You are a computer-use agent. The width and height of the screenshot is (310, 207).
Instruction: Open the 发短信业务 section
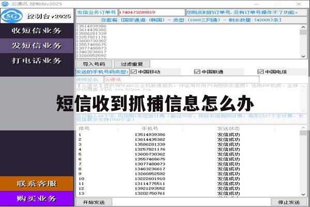[x=37, y=46]
